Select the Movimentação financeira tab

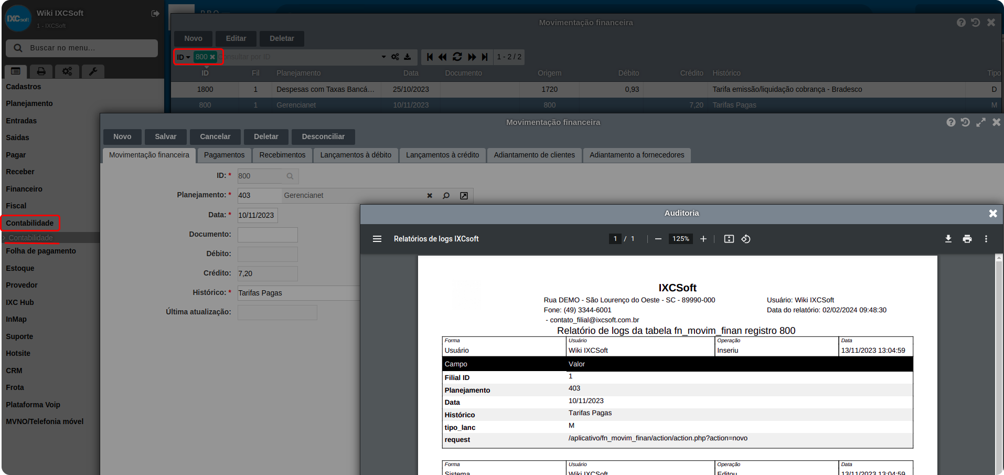(149, 155)
